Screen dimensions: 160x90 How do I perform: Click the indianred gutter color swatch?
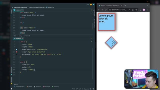coord(16,52)
